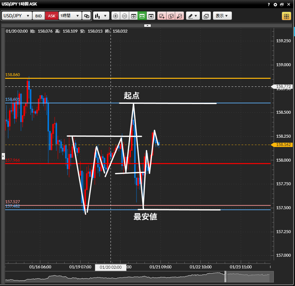295x286 pixels.
Task: Open the pencil drawing tool menu
Action: click(x=192, y=16)
